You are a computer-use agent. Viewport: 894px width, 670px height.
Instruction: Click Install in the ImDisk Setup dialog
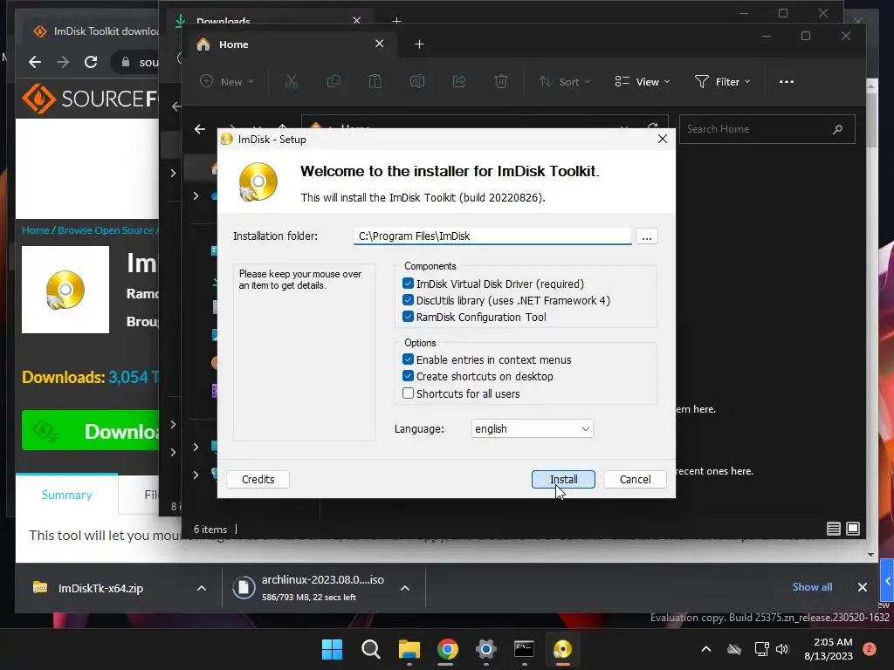pos(563,479)
